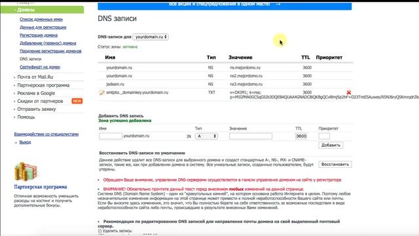This screenshot has width=419, height=236.
Task: Open the Домены sidebar section
Action: 42,10
